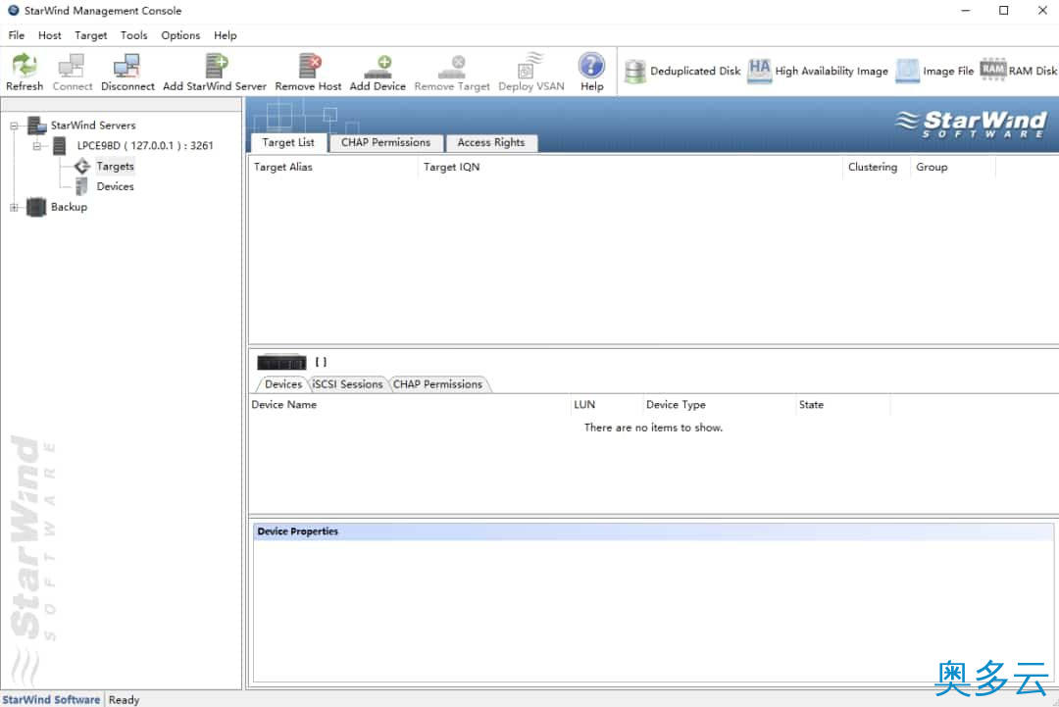Image resolution: width=1059 pixels, height=707 pixels.
Task: Click the LPCE9BD server icon
Action: click(60, 145)
